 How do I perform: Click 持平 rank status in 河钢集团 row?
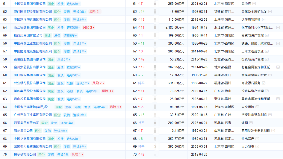[141, 123]
